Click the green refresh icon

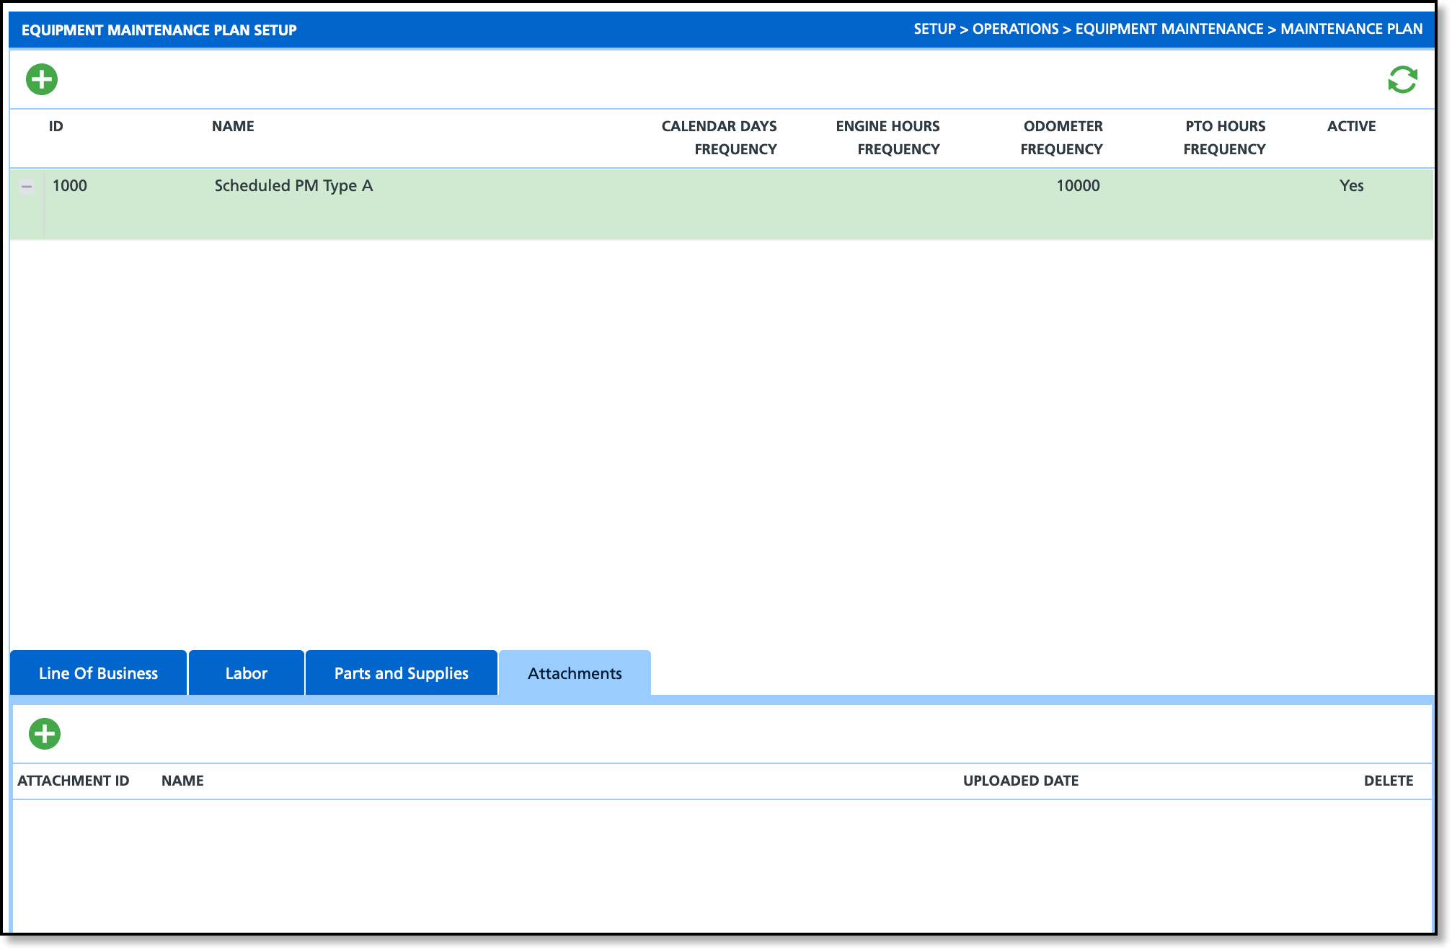pyautogui.click(x=1402, y=79)
